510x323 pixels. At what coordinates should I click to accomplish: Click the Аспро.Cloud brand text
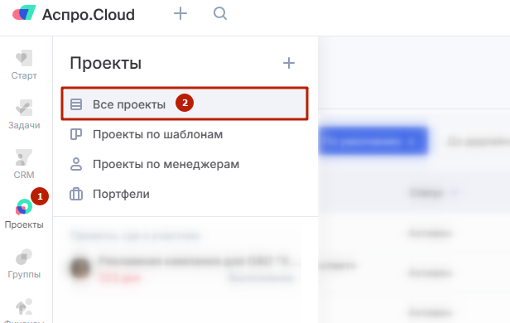click(x=89, y=15)
